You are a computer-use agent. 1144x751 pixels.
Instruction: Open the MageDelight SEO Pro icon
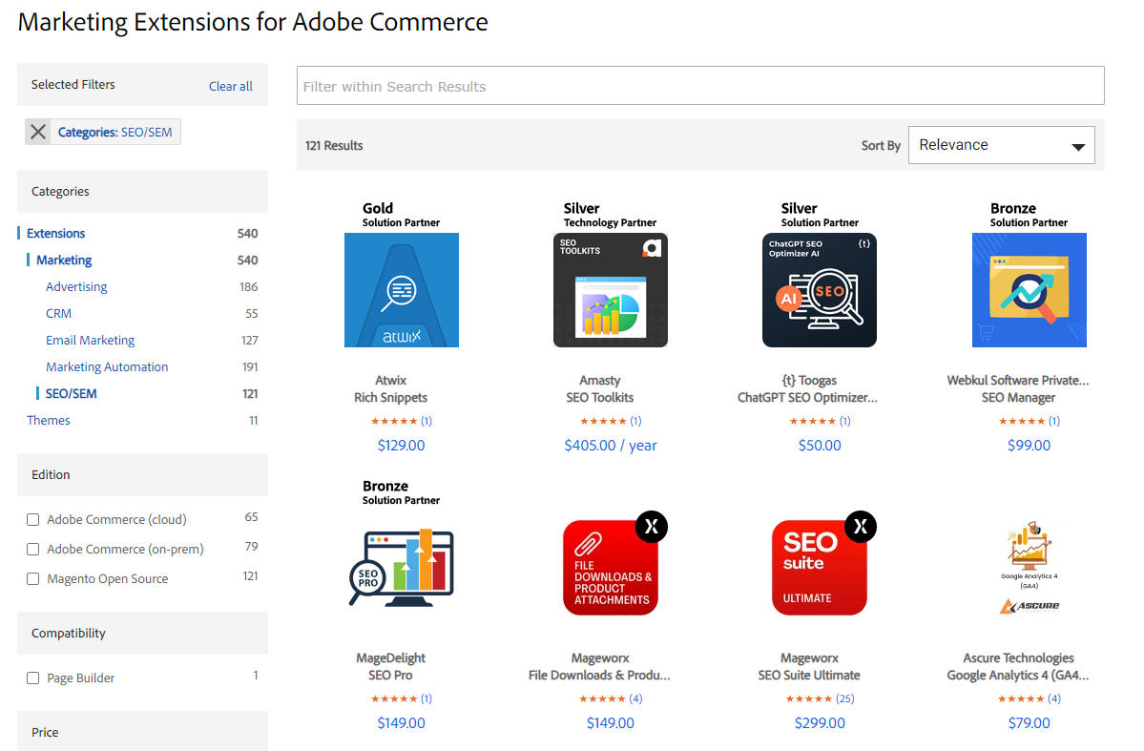point(402,568)
